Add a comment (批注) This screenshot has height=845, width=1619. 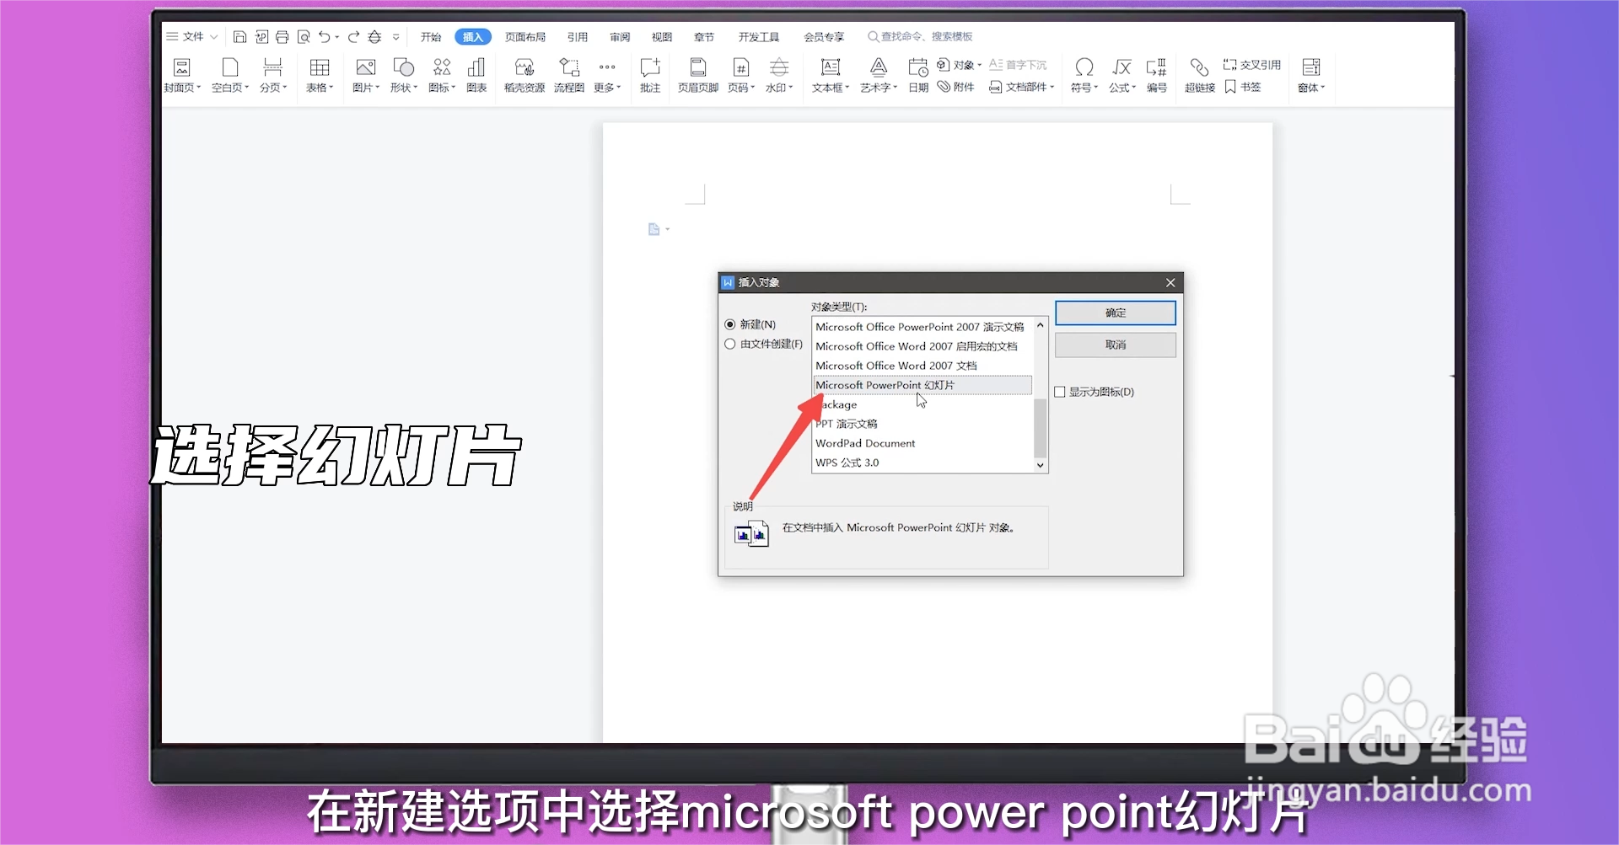[x=650, y=75]
